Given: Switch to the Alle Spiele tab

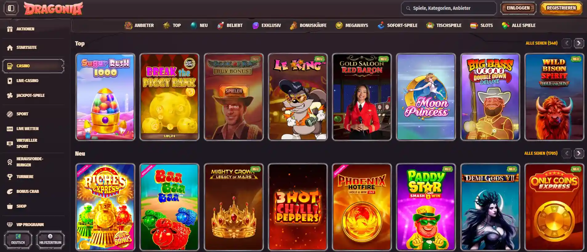Looking at the screenshot, I should coord(519,25).
